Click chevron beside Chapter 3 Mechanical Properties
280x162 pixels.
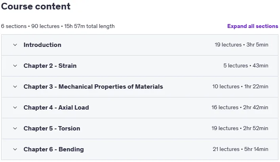pyautogui.click(x=15, y=87)
